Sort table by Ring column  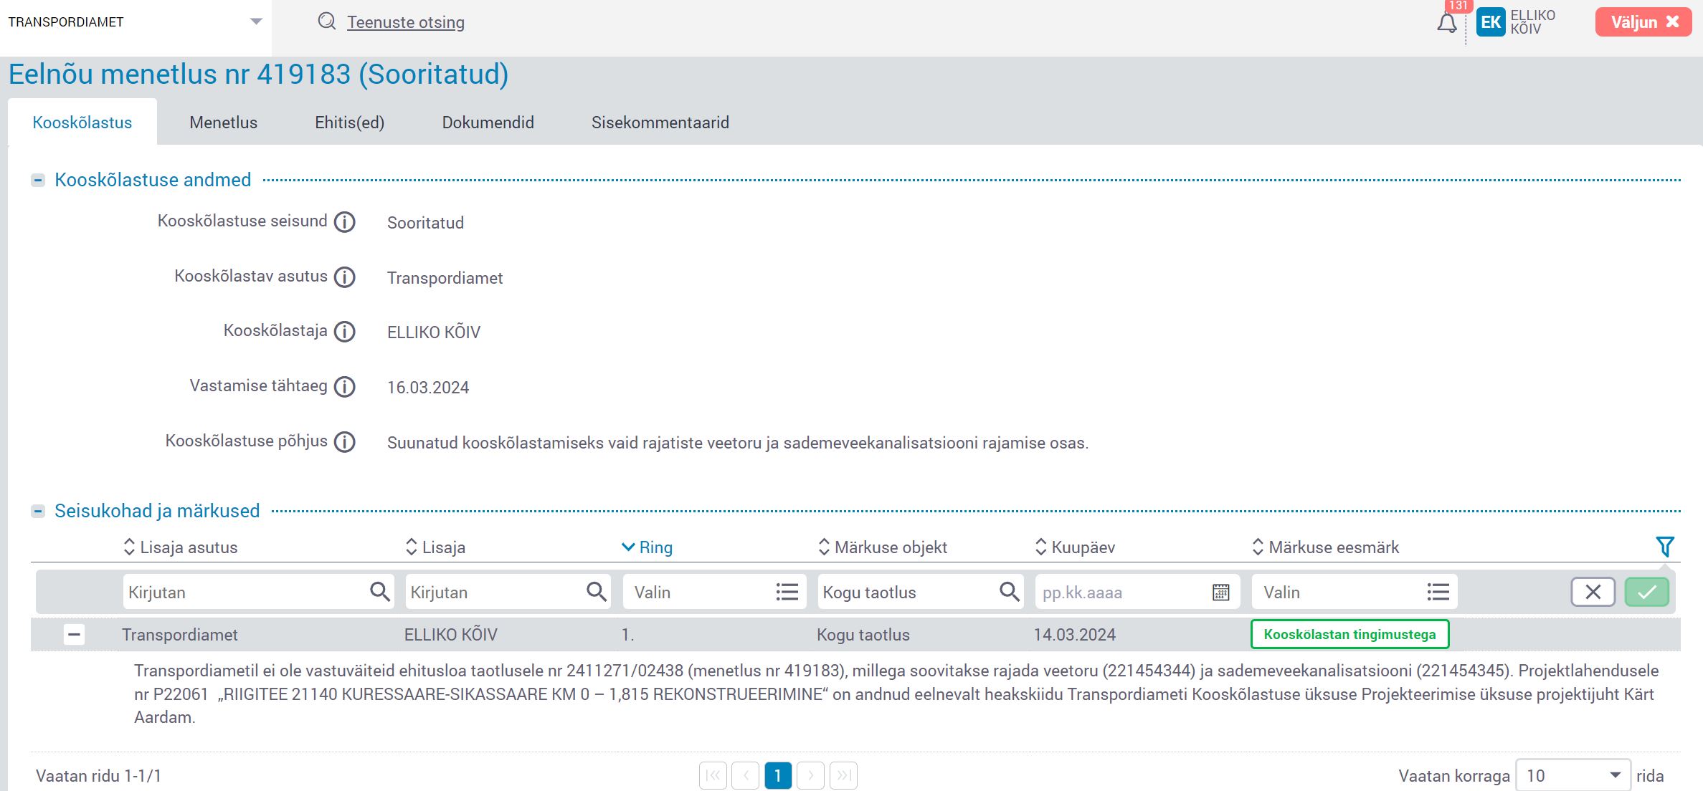click(647, 547)
